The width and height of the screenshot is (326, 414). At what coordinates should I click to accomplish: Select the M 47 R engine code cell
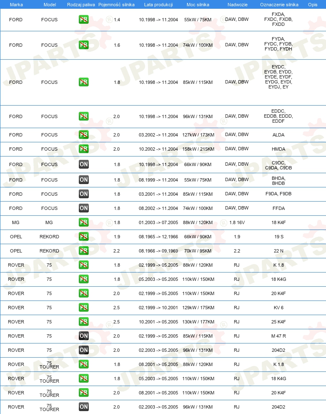(278, 336)
